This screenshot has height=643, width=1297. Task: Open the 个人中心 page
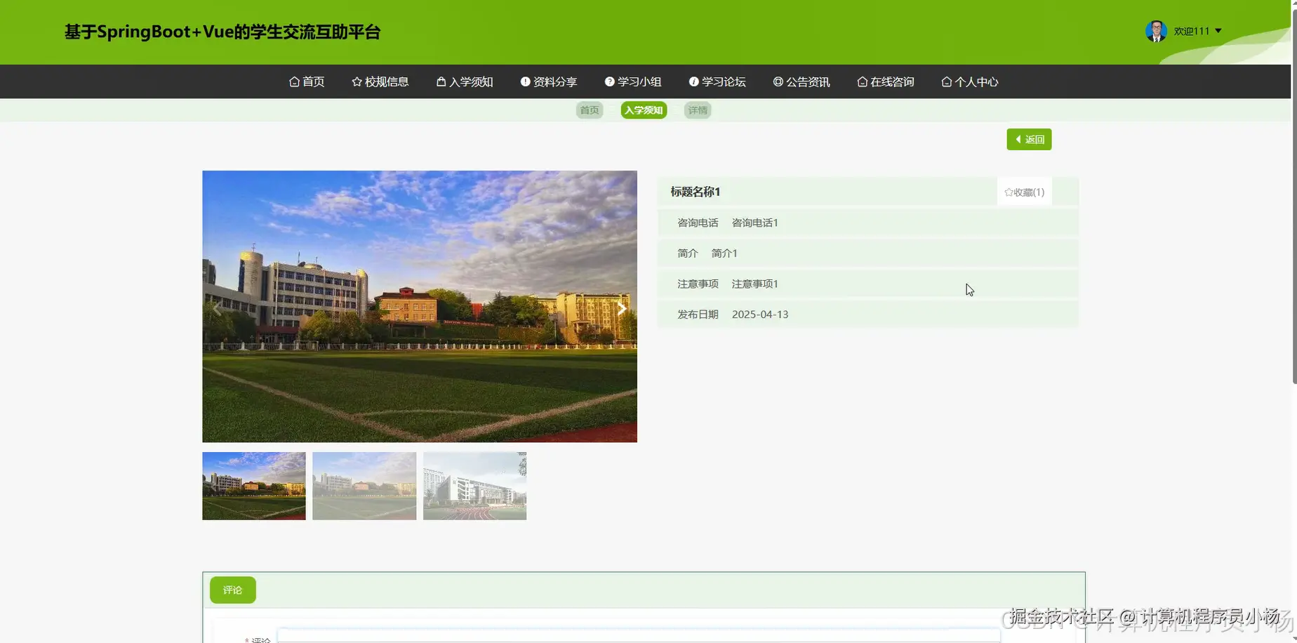coord(970,81)
